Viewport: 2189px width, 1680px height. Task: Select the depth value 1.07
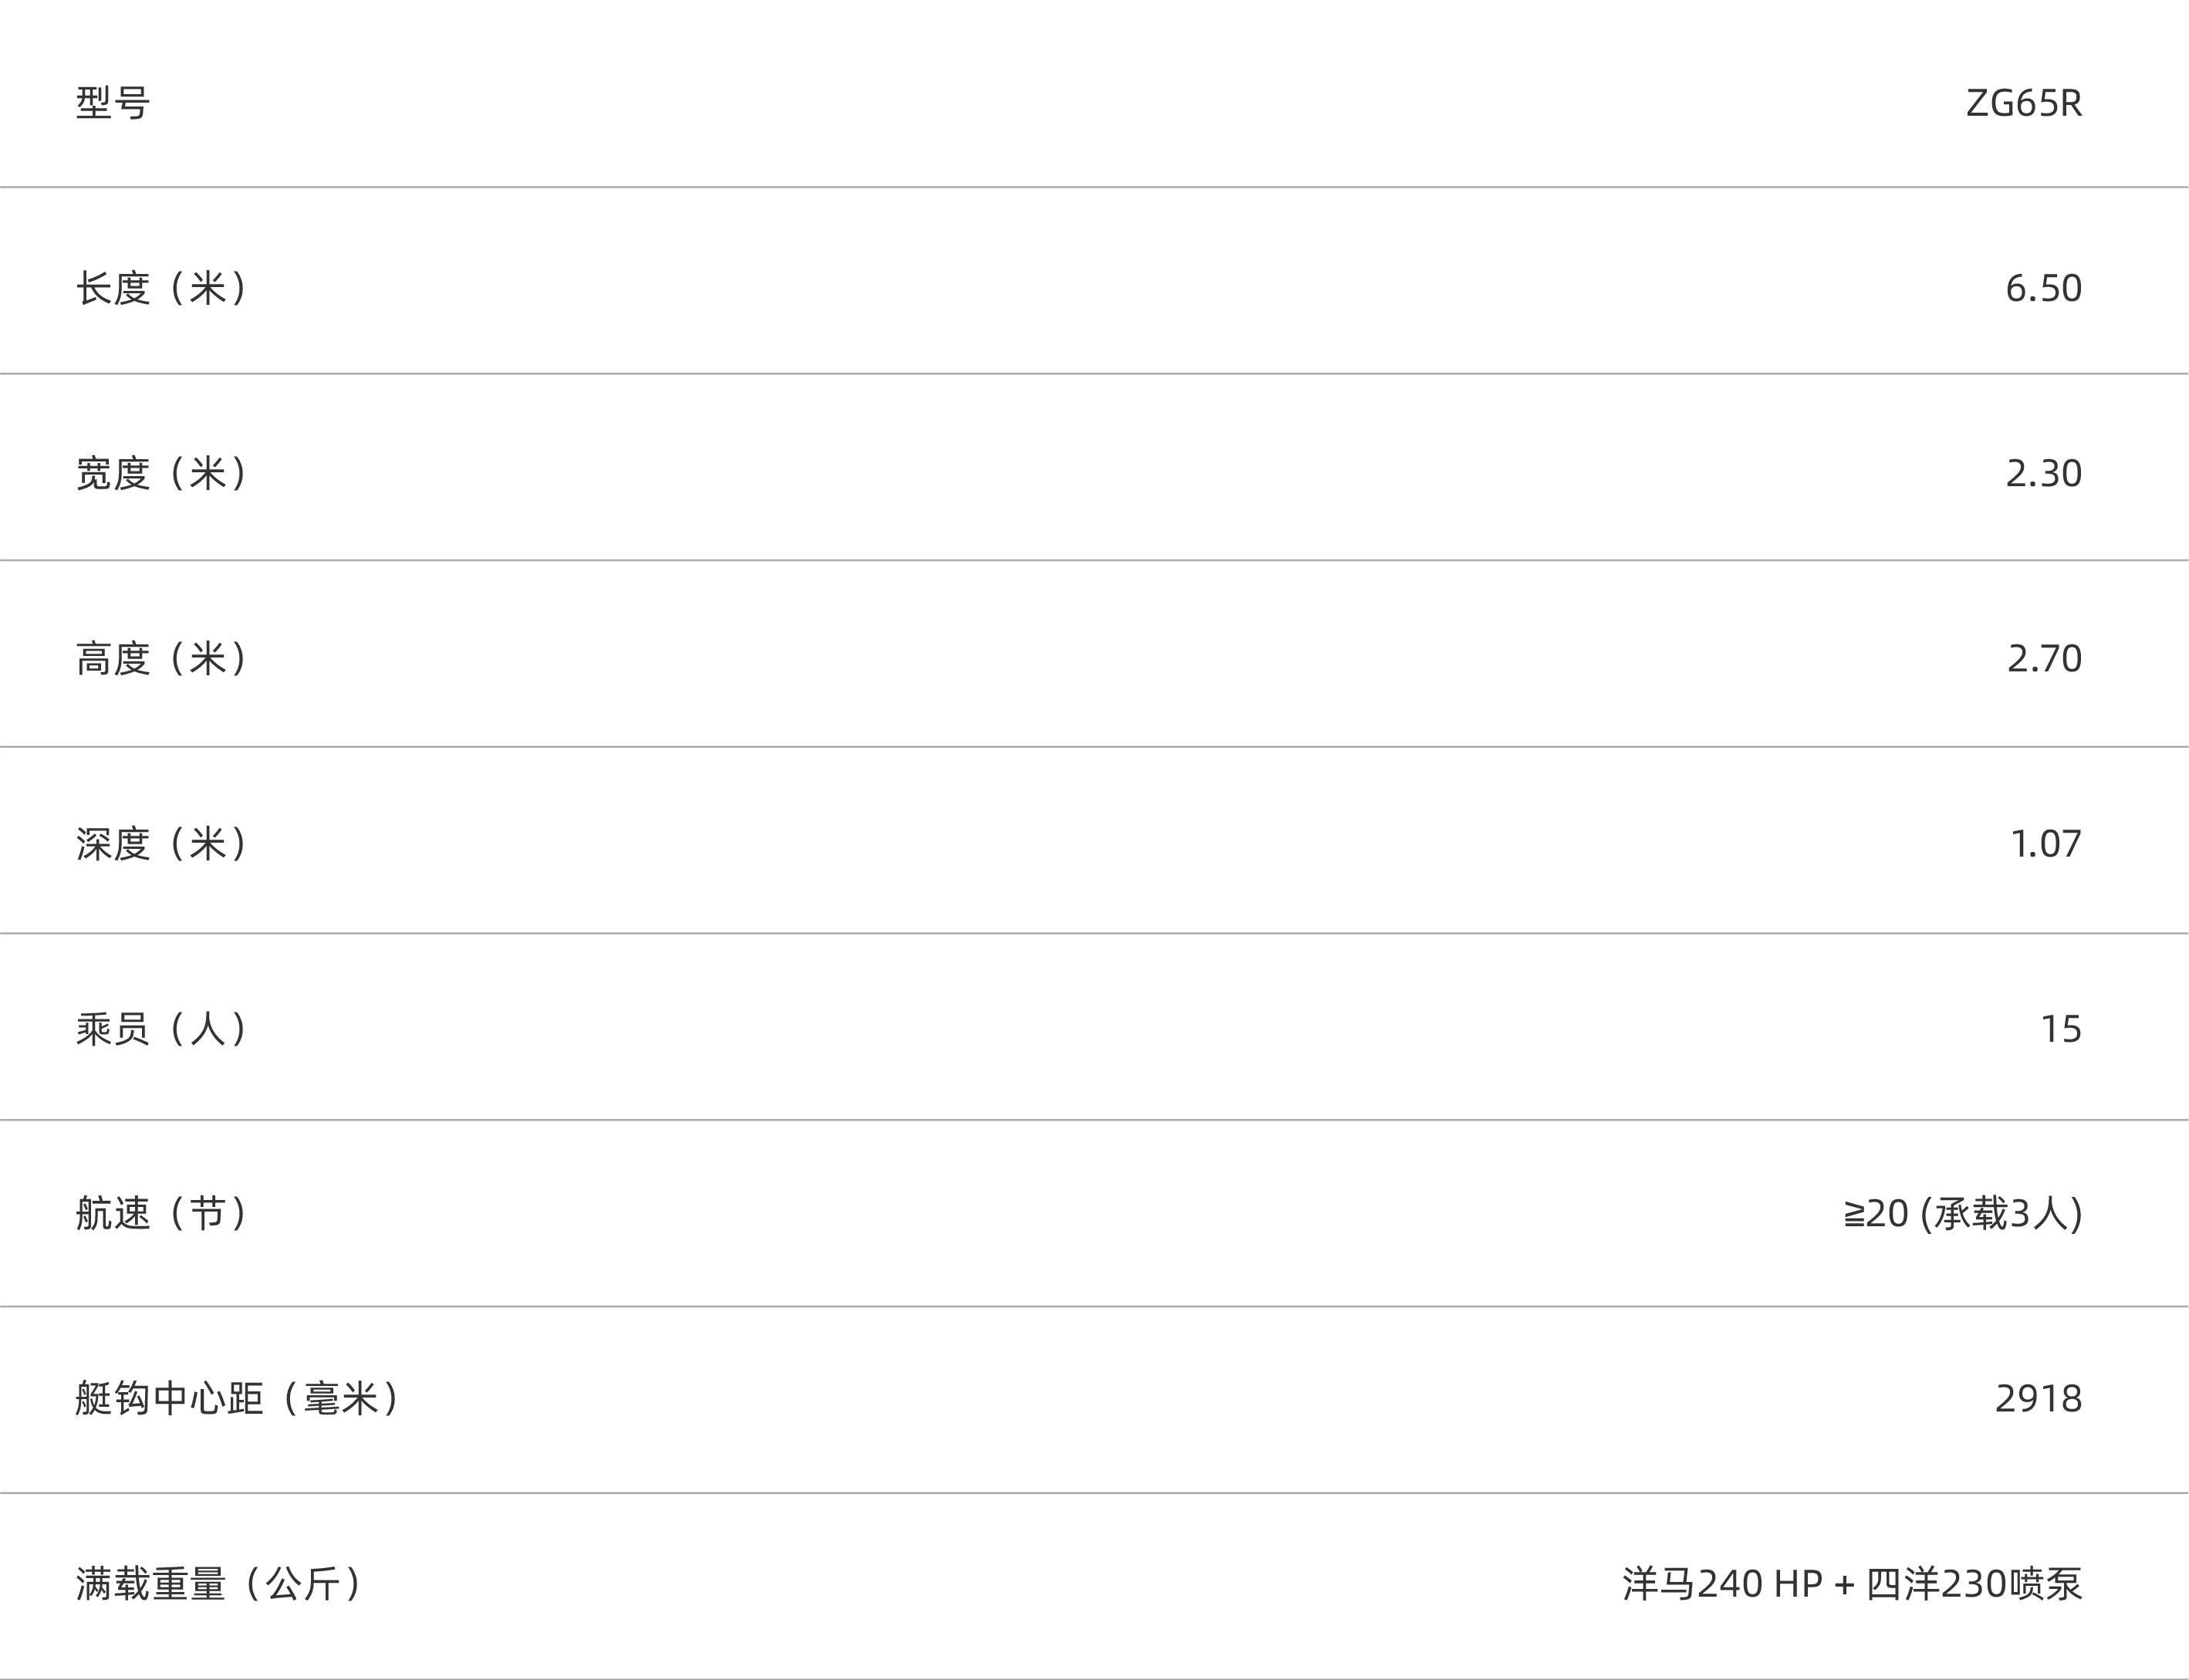point(2046,844)
